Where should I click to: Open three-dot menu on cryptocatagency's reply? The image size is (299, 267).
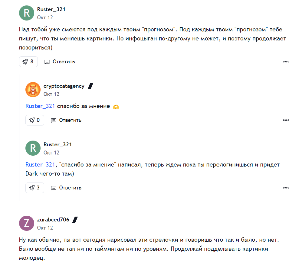(286, 120)
